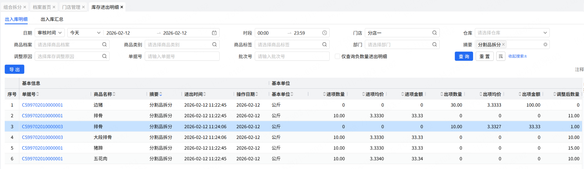This screenshot has width=584, height=169.
Task: Enable 仅查询负数量进出明细 checkbox
Action: pyautogui.click(x=337, y=56)
